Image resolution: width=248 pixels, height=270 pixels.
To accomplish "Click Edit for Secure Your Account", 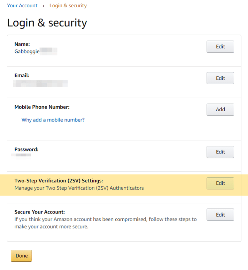I will click(x=220, y=215).
